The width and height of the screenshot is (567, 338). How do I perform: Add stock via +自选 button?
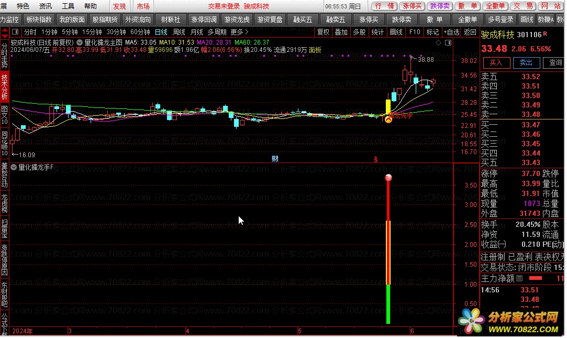point(451,32)
